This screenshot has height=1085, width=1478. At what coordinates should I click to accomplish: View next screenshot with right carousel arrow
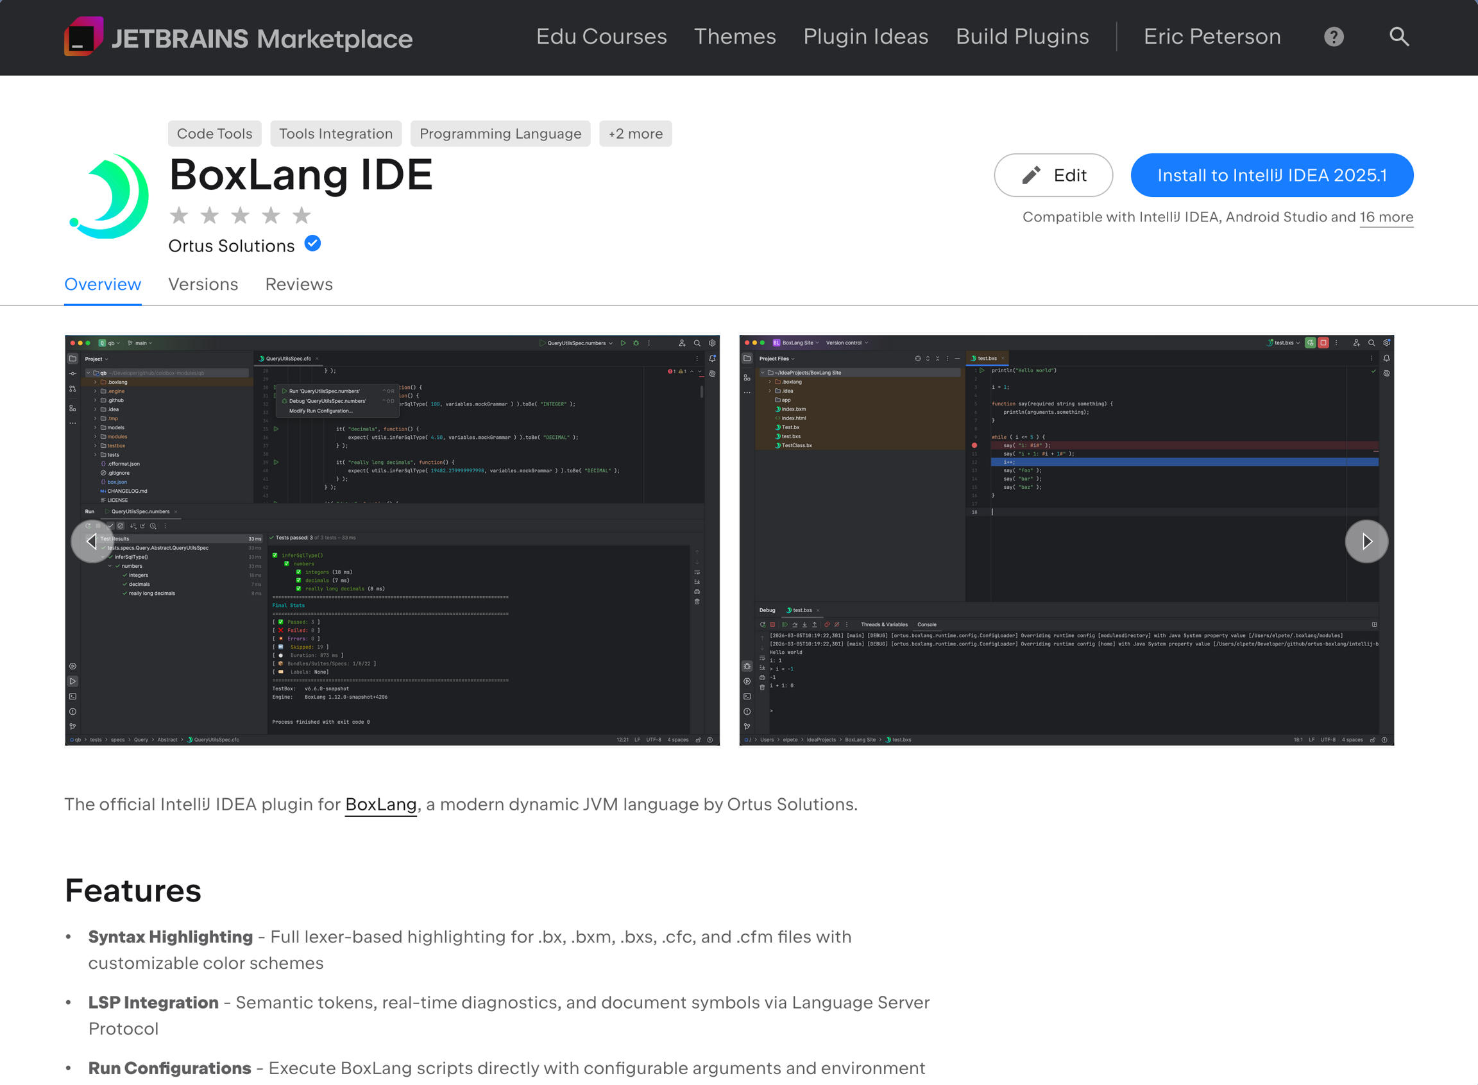1366,541
